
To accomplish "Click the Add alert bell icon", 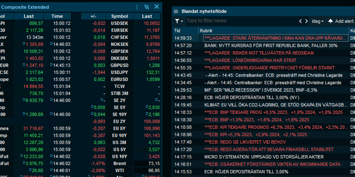I will [x=331, y=21].
